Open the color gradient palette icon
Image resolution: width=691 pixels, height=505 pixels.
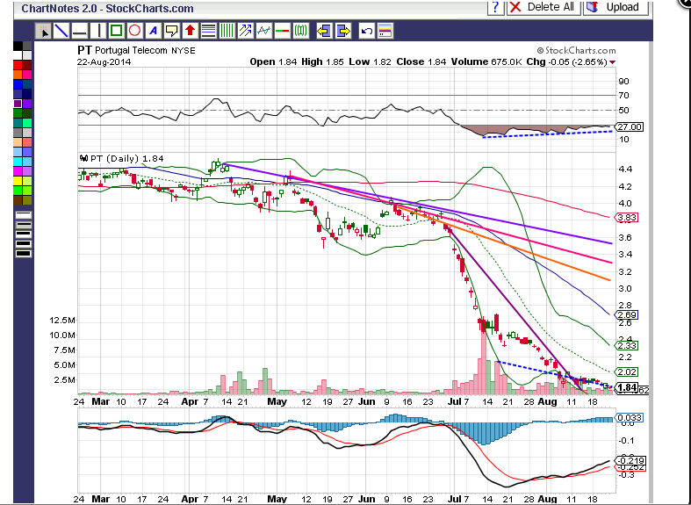point(385,31)
